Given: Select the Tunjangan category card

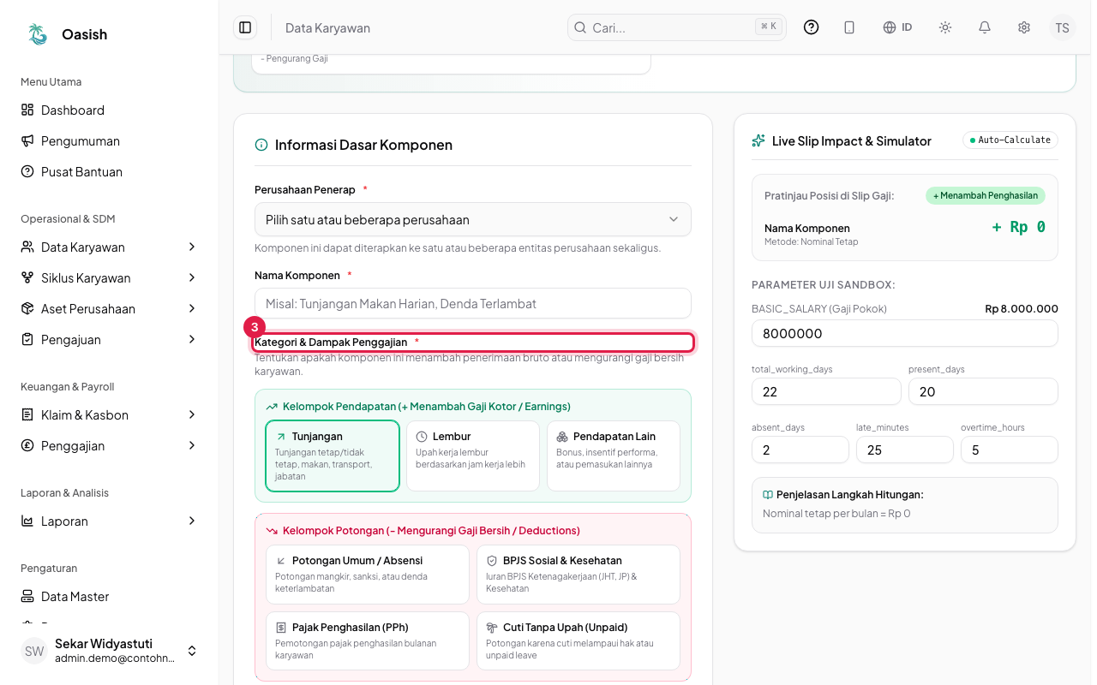Looking at the screenshot, I should click(333, 456).
